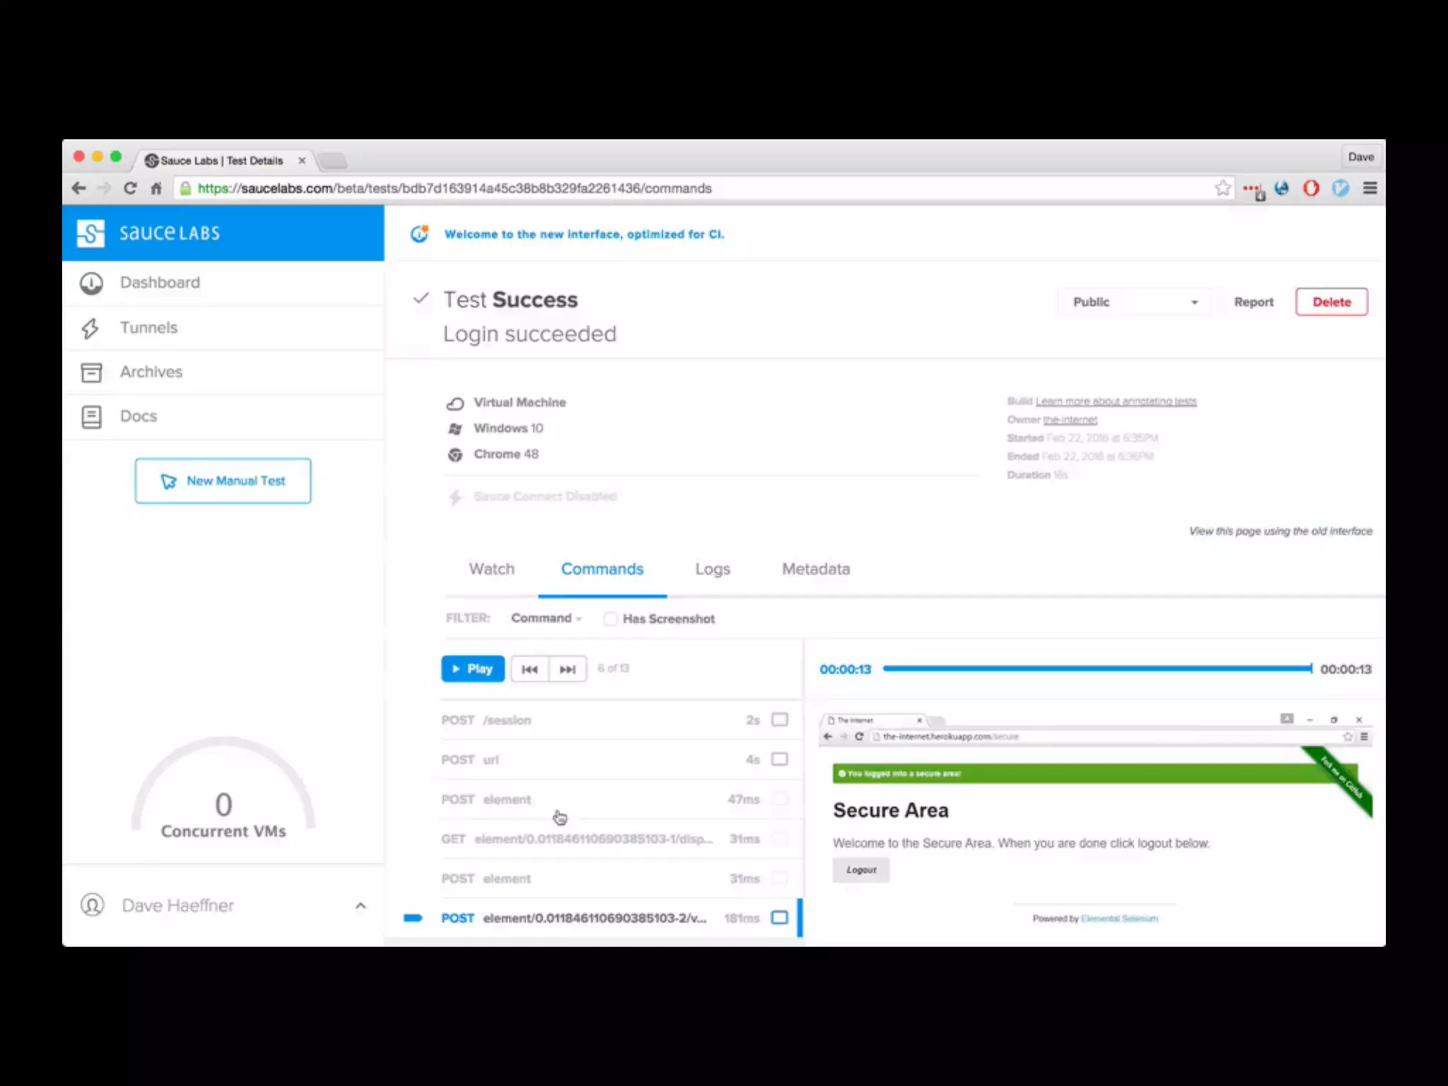This screenshot has width=1448, height=1086.
Task: Skip to the next command
Action: click(567, 669)
